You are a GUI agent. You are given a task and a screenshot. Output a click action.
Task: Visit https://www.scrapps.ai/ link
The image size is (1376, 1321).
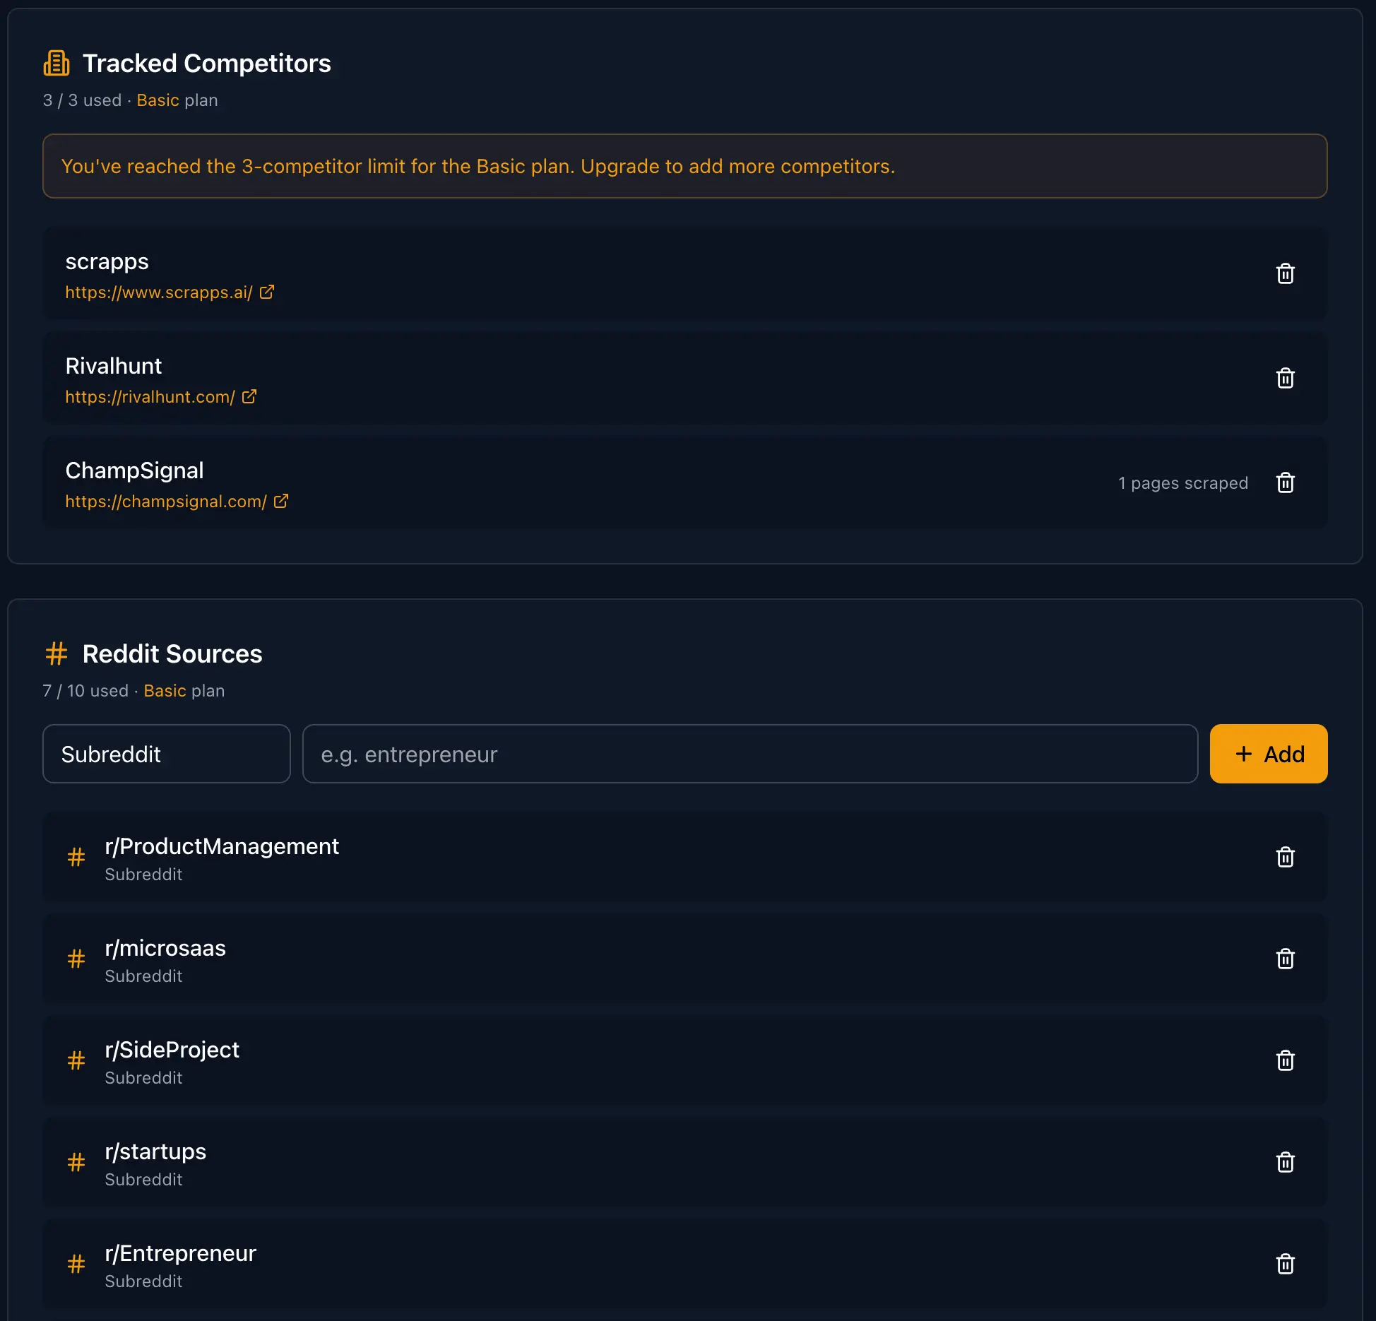tap(159, 292)
